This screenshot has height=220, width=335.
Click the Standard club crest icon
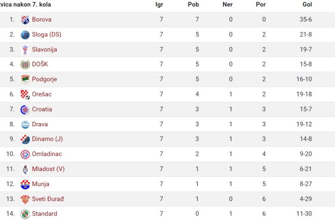click(25, 214)
